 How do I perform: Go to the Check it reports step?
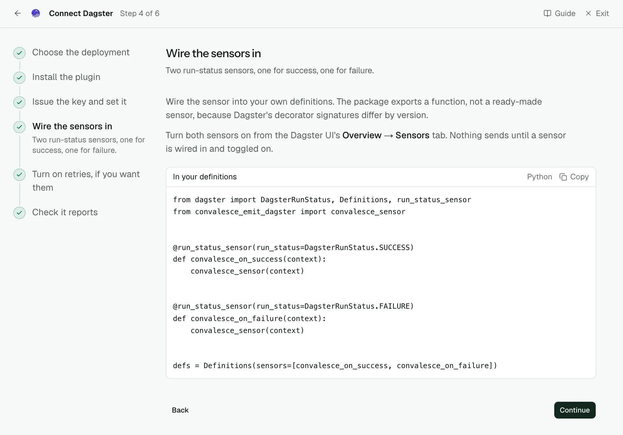click(65, 212)
